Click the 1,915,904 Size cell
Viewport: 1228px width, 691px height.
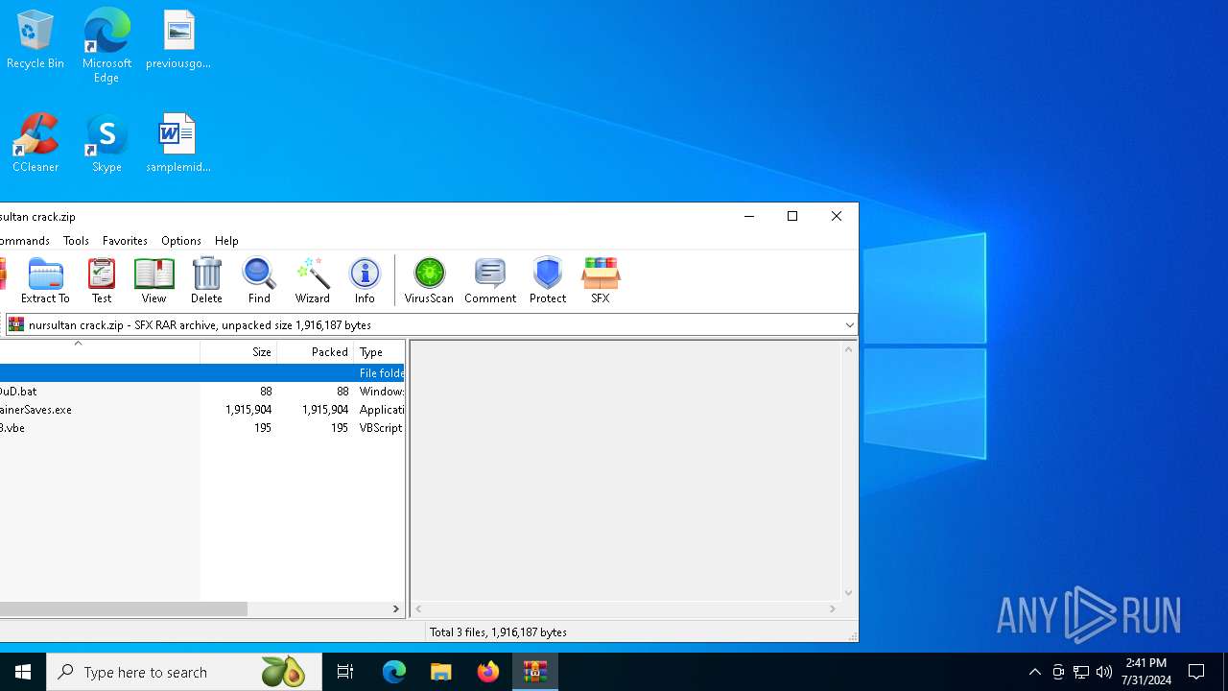[x=248, y=410]
